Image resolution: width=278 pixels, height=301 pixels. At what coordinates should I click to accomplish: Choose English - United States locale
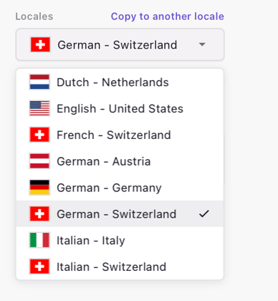[120, 108]
